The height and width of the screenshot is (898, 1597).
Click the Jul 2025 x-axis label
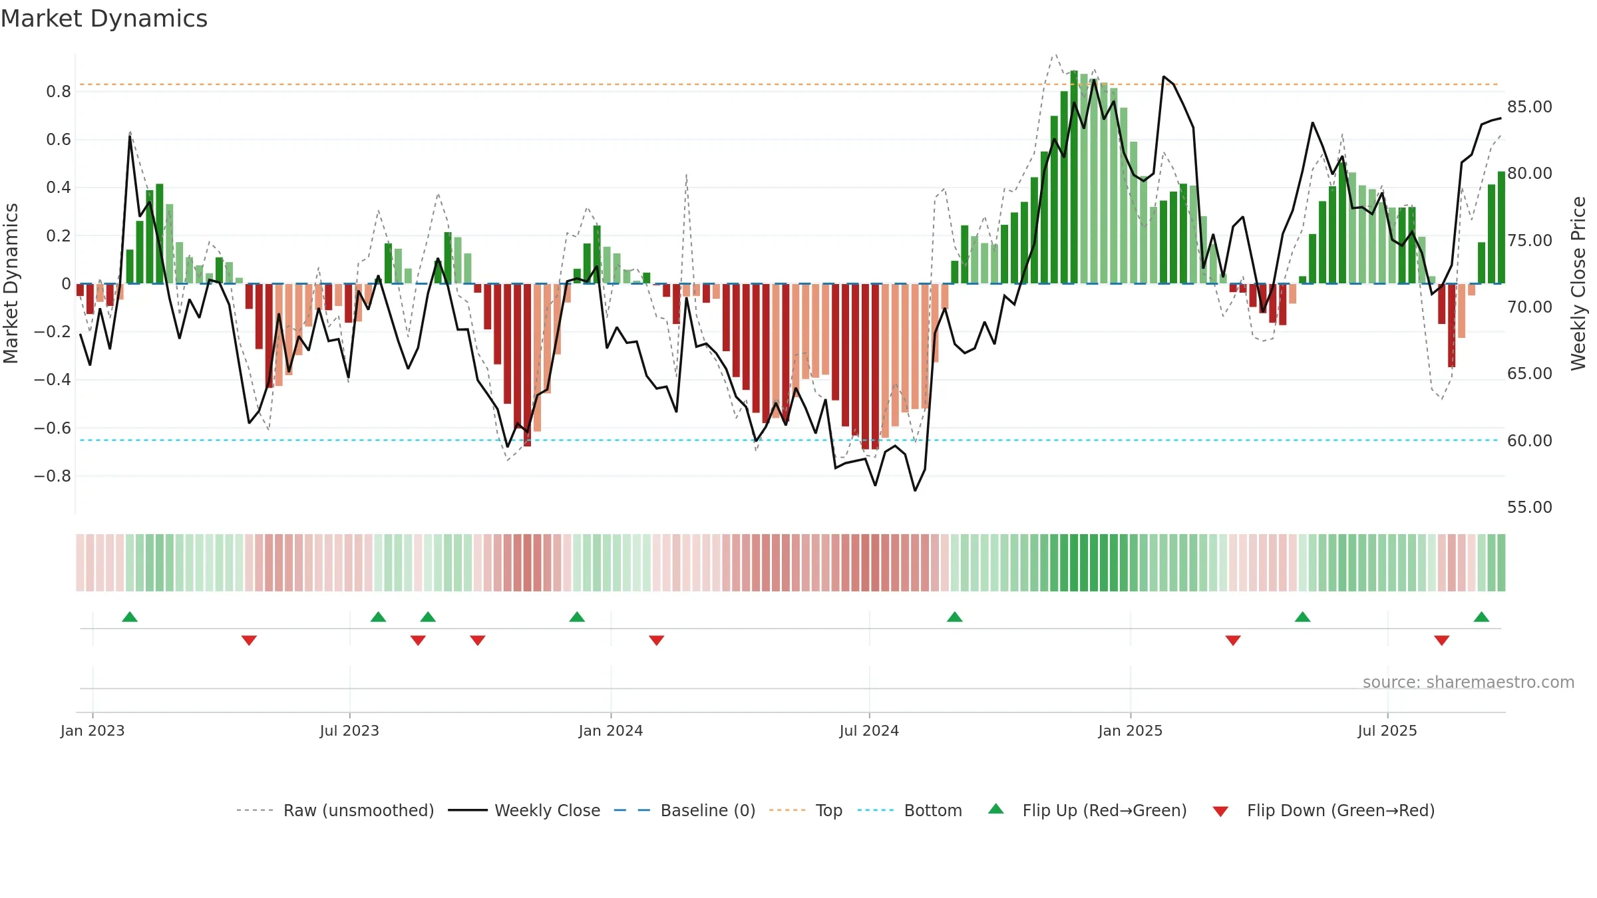point(1387,730)
